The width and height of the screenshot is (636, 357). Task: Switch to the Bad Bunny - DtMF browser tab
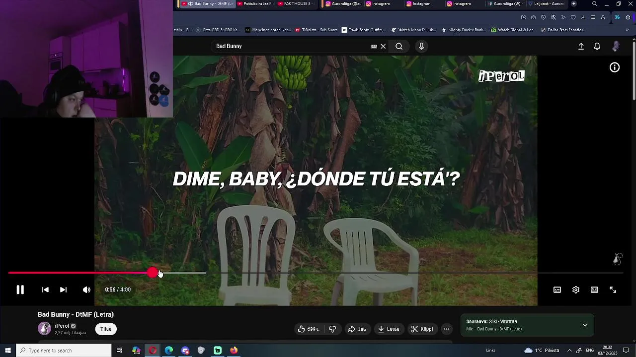pyautogui.click(x=207, y=3)
